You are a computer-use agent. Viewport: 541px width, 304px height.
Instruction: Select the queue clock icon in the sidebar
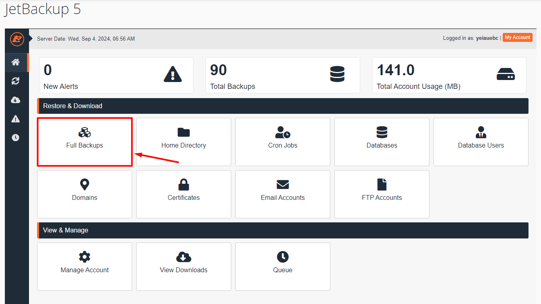(x=16, y=137)
